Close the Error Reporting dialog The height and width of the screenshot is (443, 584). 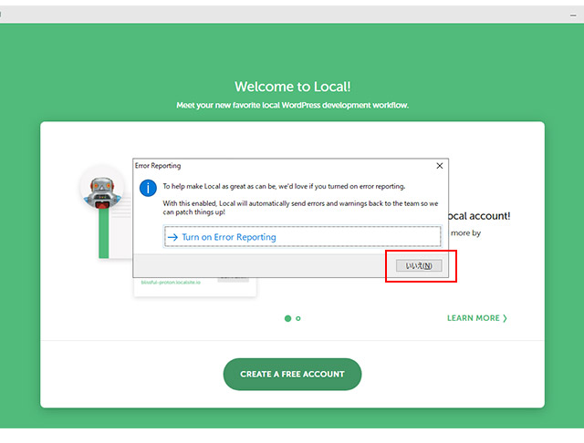(x=440, y=166)
